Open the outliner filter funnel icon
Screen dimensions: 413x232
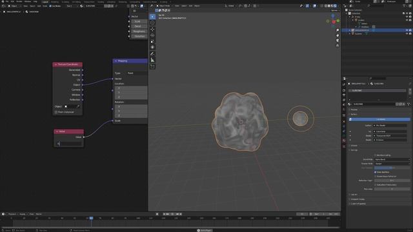[405, 6]
